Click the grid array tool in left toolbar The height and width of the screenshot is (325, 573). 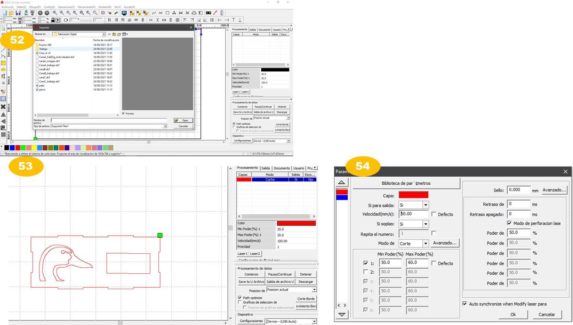(x=3, y=135)
